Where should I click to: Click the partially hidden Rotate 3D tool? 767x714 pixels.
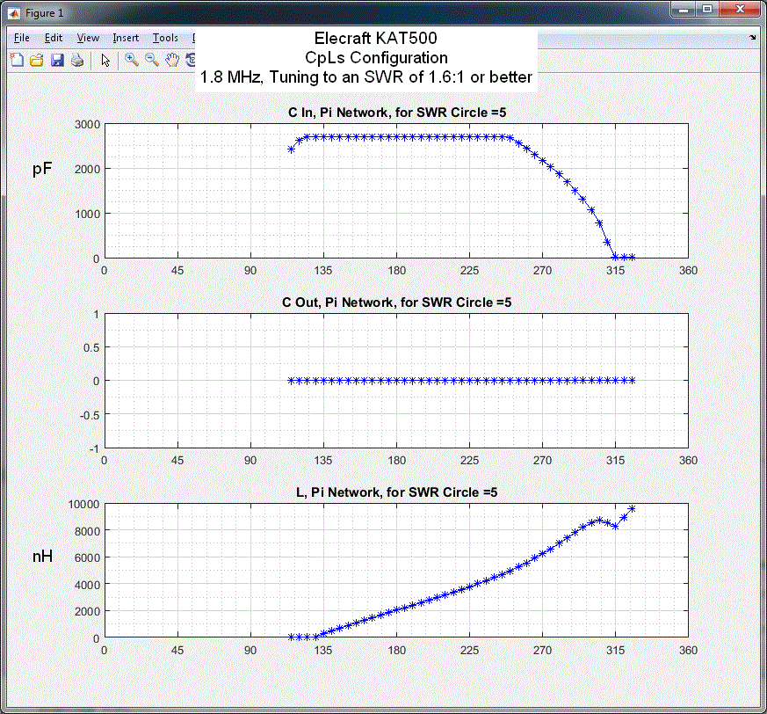191,61
